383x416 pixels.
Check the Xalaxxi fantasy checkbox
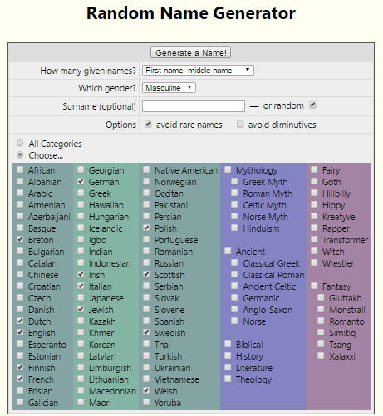tap(321, 355)
